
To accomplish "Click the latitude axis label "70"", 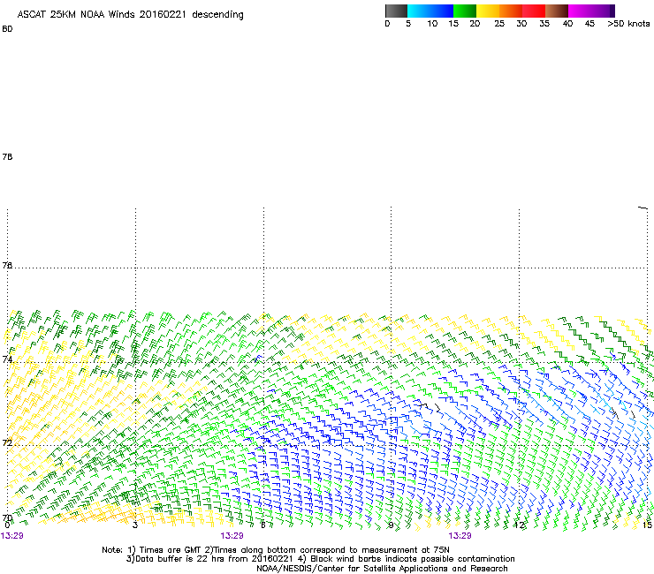I will click(x=7, y=518).
